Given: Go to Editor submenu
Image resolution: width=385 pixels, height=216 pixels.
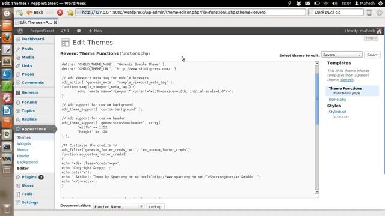Looking at the screenshot, I should [x=23, y=169].
